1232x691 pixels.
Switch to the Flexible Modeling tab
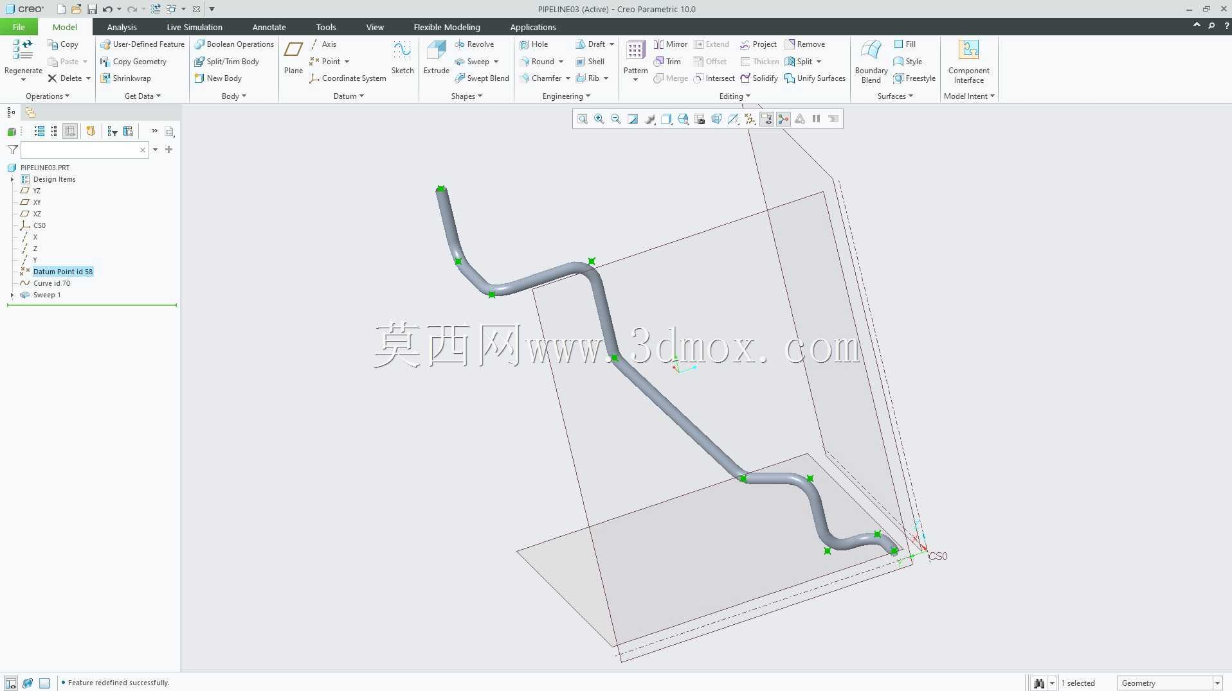click(447, 27)
